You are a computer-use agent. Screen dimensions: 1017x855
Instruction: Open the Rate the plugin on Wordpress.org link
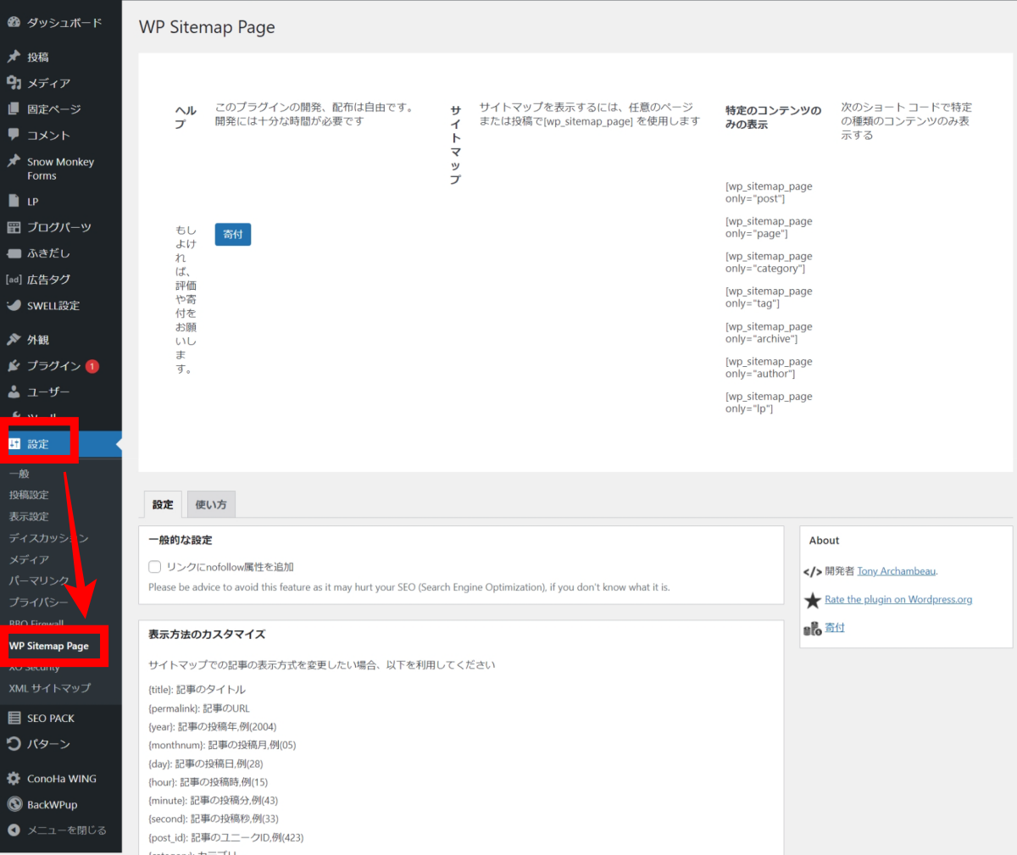pyautogui.click(x=898, y=599)
